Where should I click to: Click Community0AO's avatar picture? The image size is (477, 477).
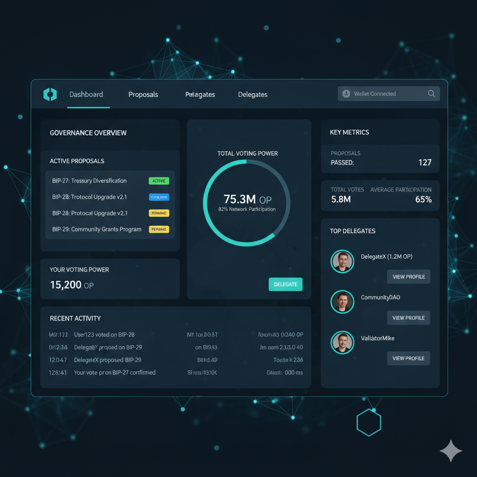(342, 302)
